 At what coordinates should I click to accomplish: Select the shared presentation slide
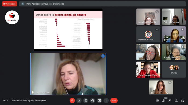[68, 30]
